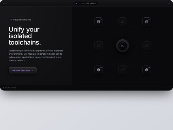
Task: Click the Unify your isolated toolchains heading
Action: click(x=25, y=36)
